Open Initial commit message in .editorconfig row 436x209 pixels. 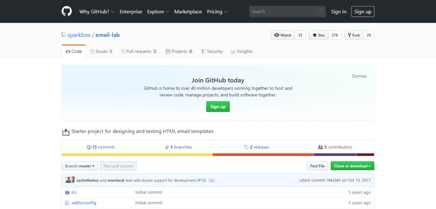(149, 203)
